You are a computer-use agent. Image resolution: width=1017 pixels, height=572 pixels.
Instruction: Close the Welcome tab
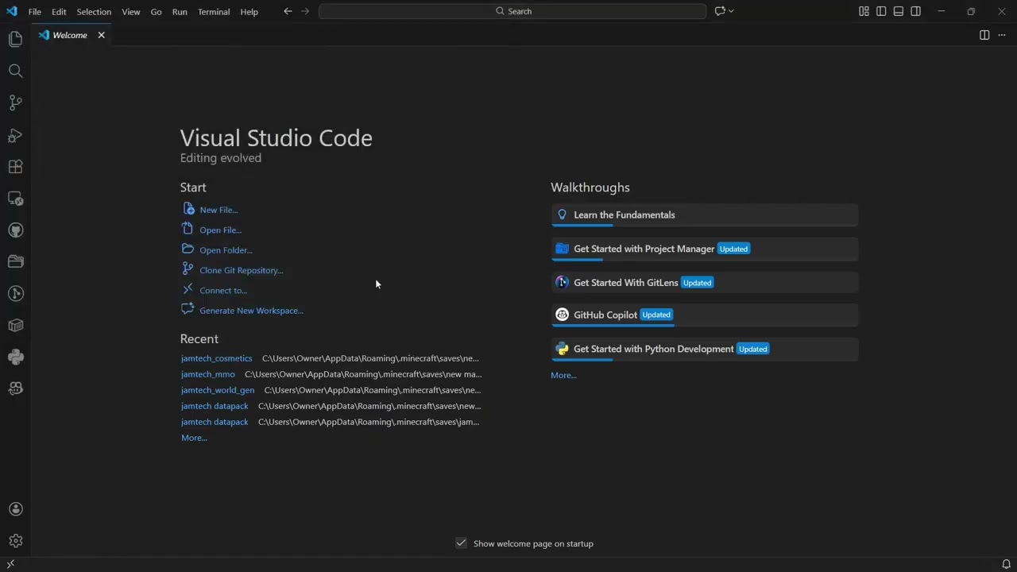pyautogui.click(x=101, y=35)
